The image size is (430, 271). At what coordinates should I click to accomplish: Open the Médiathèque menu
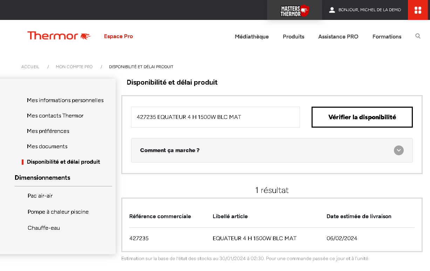[x=252, y=36]
